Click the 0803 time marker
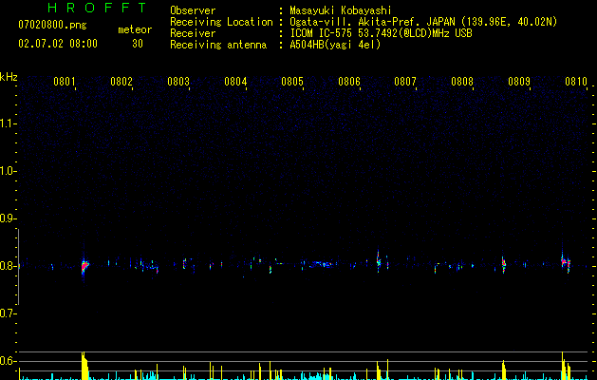Viewport: 597px width, 380px height. (x=178, y=82)
